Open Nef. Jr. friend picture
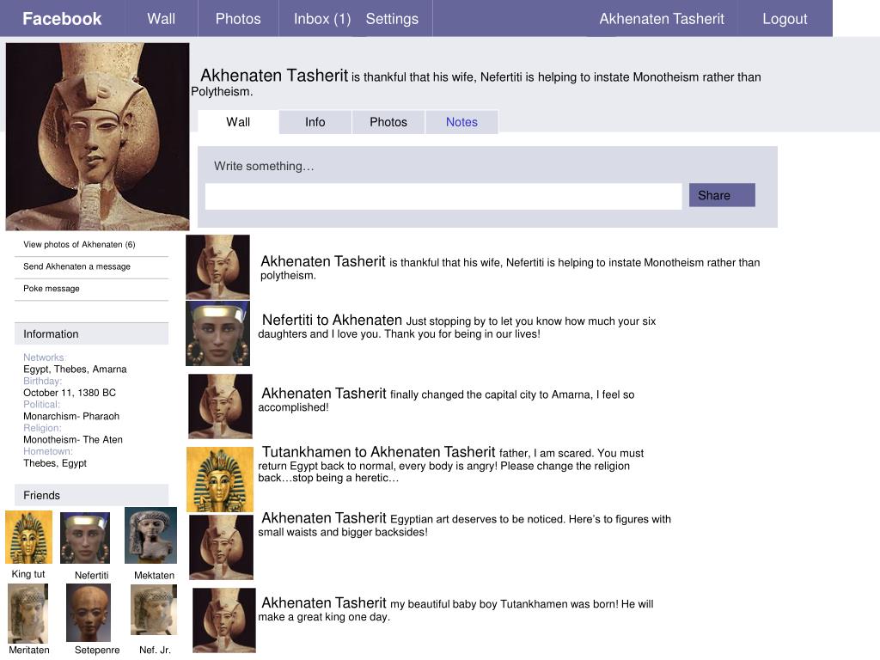The height and width of the screenshot is (660, 880). pos(154,610)
